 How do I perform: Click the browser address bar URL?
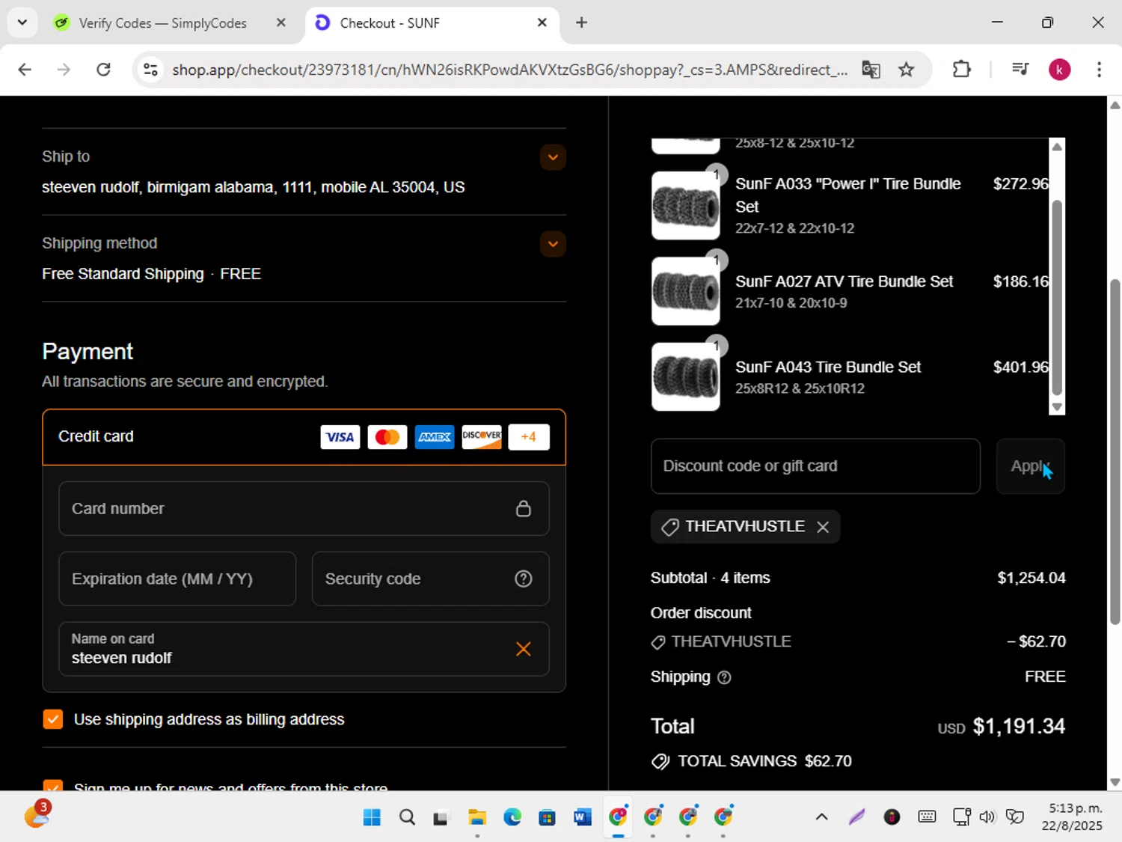tap(509, 70)
